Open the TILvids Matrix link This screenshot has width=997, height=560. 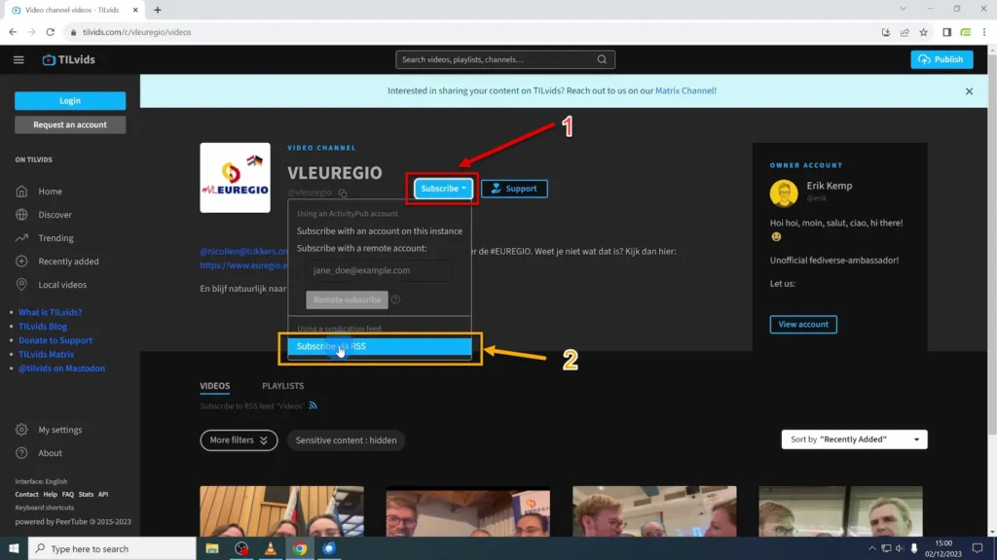pos(47,354)
